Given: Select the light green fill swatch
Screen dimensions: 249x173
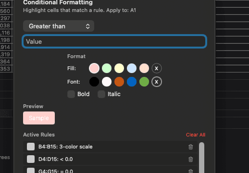Looking at the screenshot, I should coord(107,68).
